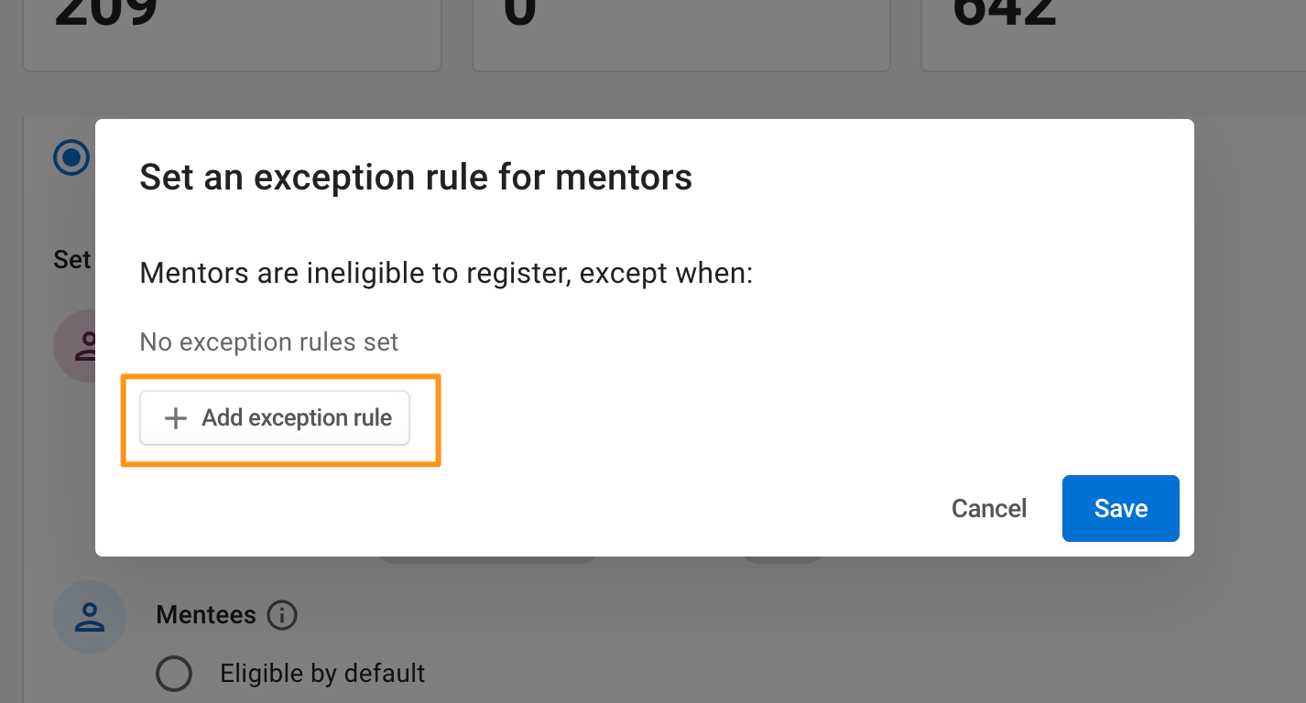Click the No exception rules set text
Image resolution: width=1306 pixels, height=703 pixels.
pos(269,342)
